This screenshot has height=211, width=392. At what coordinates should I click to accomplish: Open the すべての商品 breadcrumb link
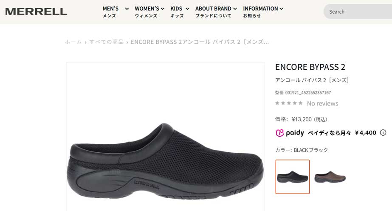coord(106,42)
